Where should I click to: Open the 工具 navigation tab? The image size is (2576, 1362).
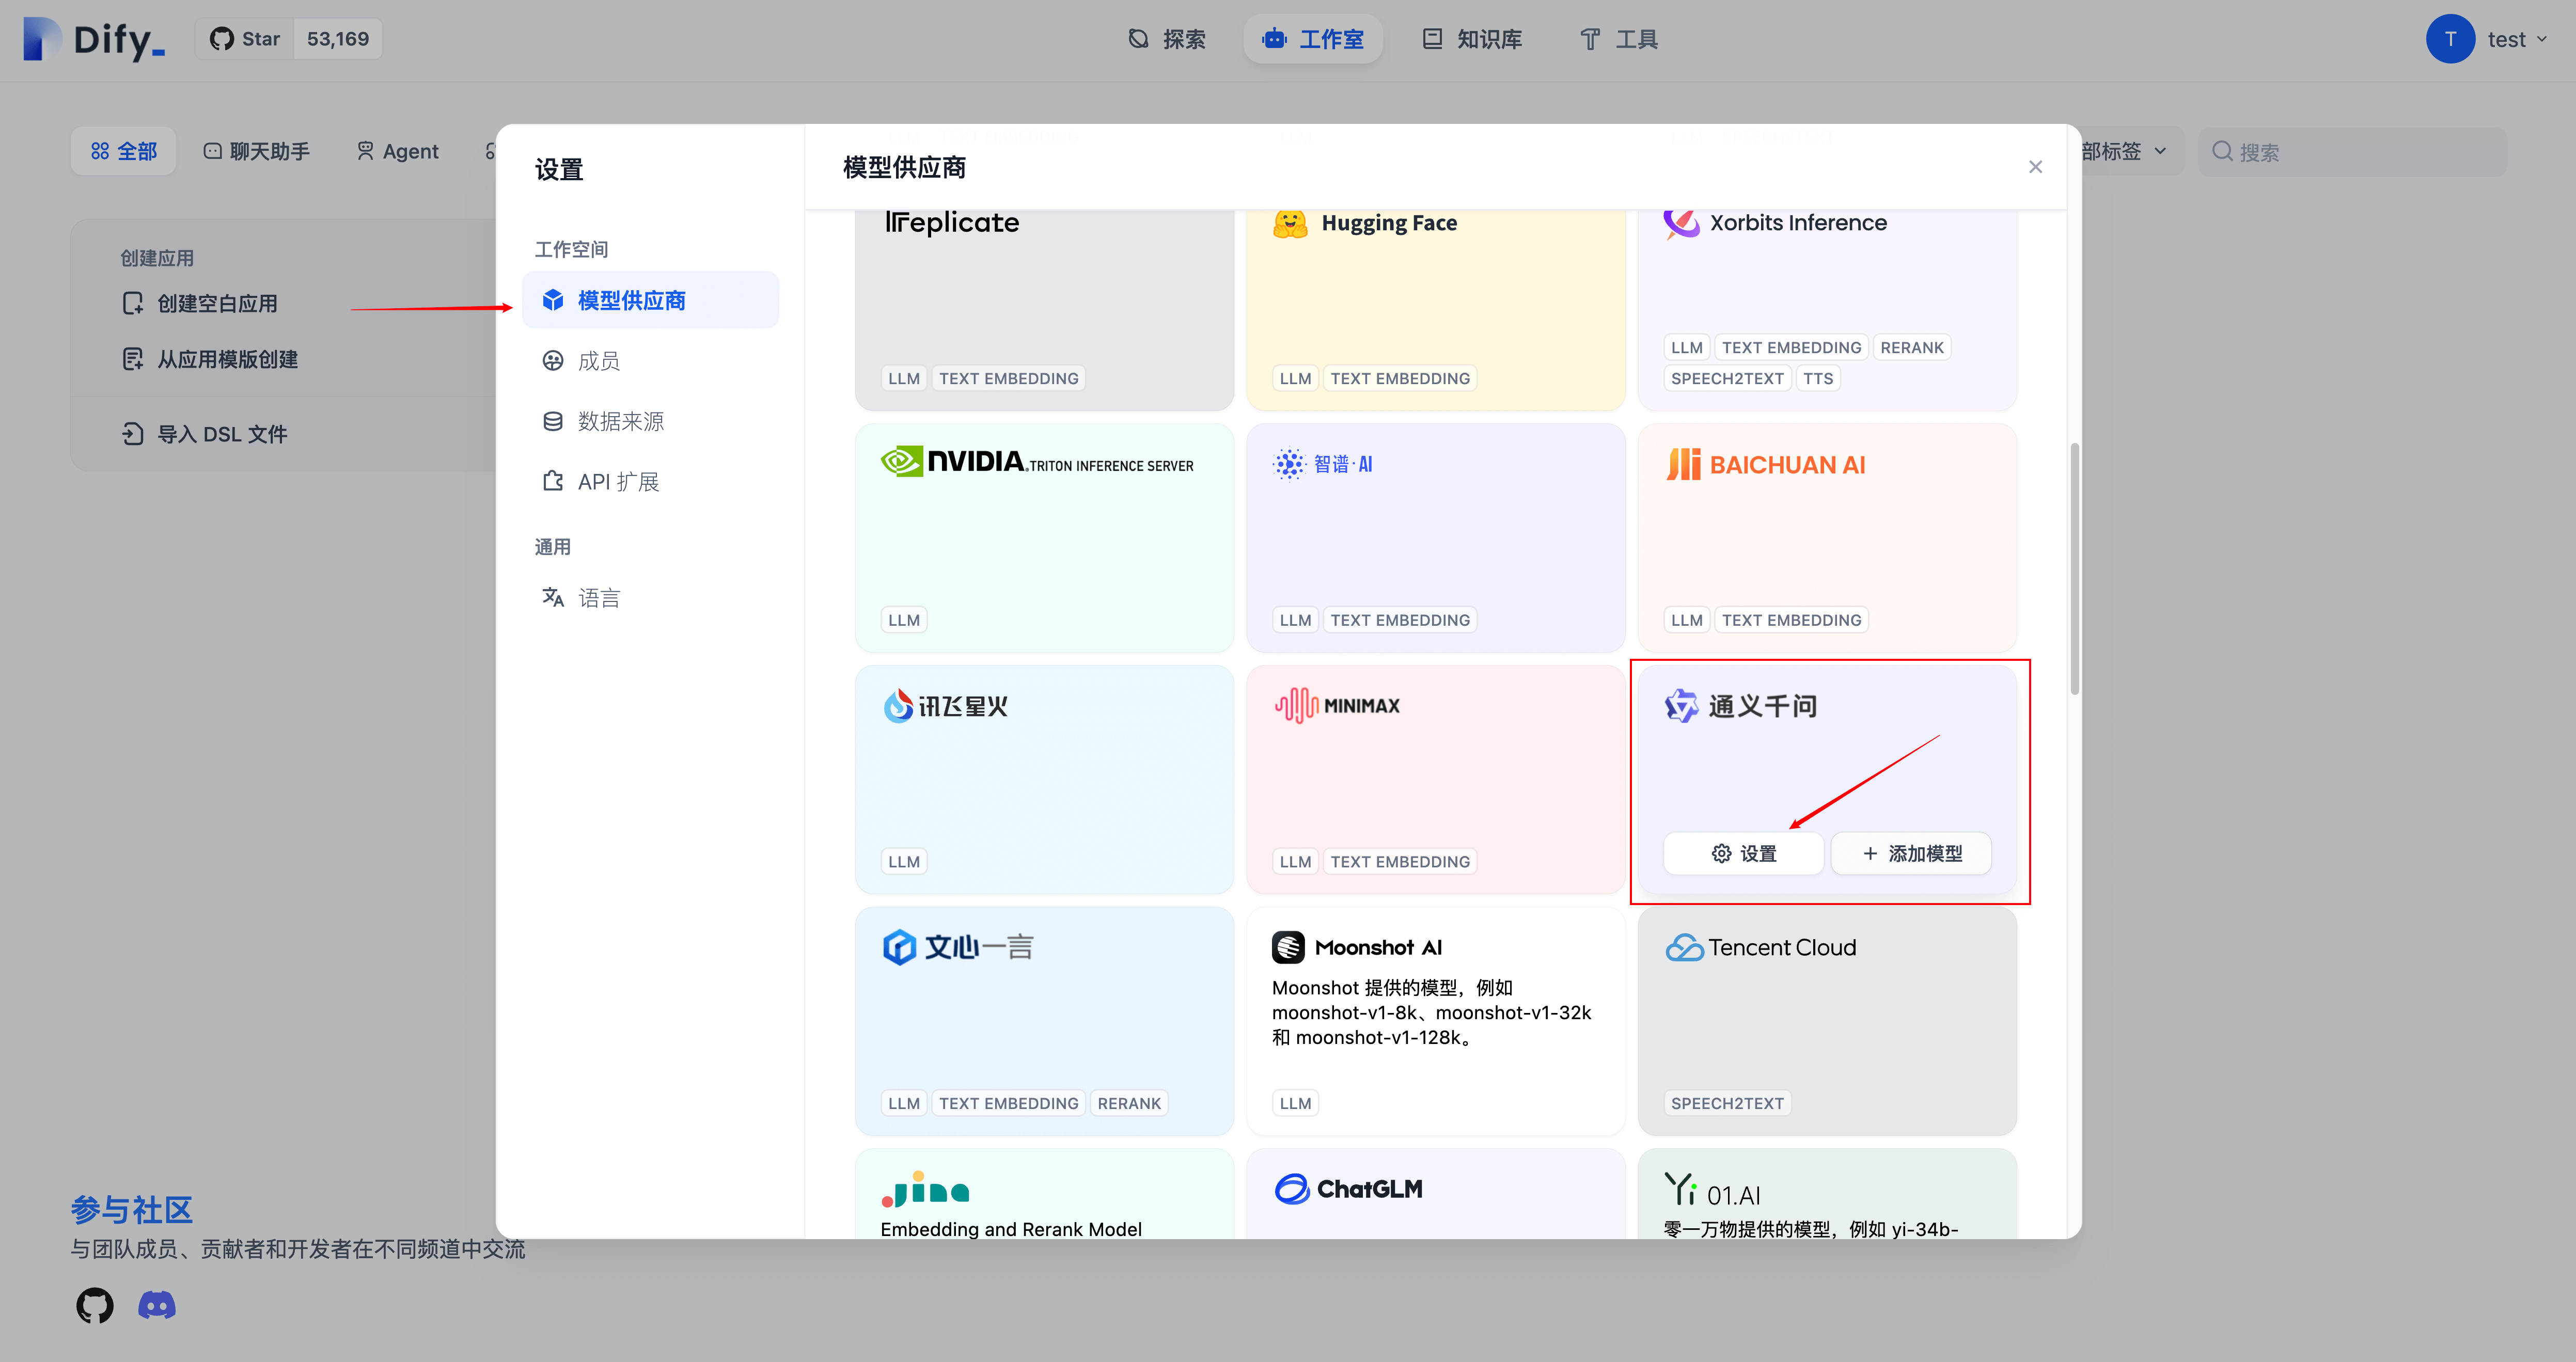pos(1619,39)
